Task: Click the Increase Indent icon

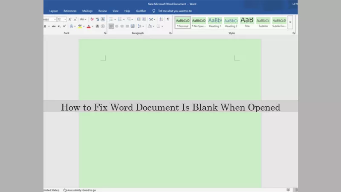Action: point(144,19)
